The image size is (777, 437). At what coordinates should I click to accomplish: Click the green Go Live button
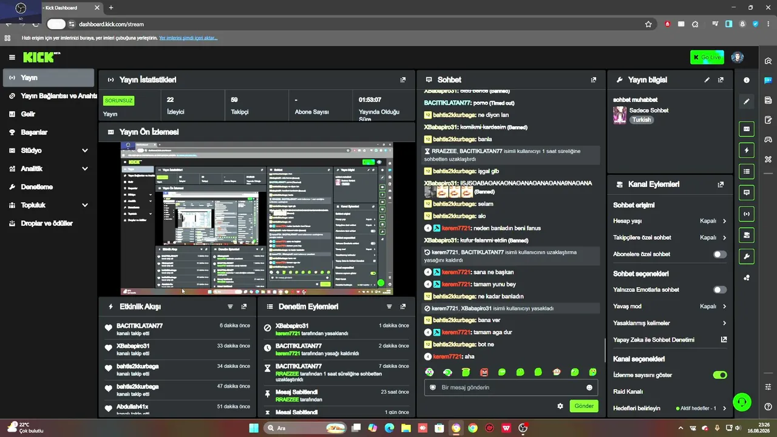(x=707, y=57)
